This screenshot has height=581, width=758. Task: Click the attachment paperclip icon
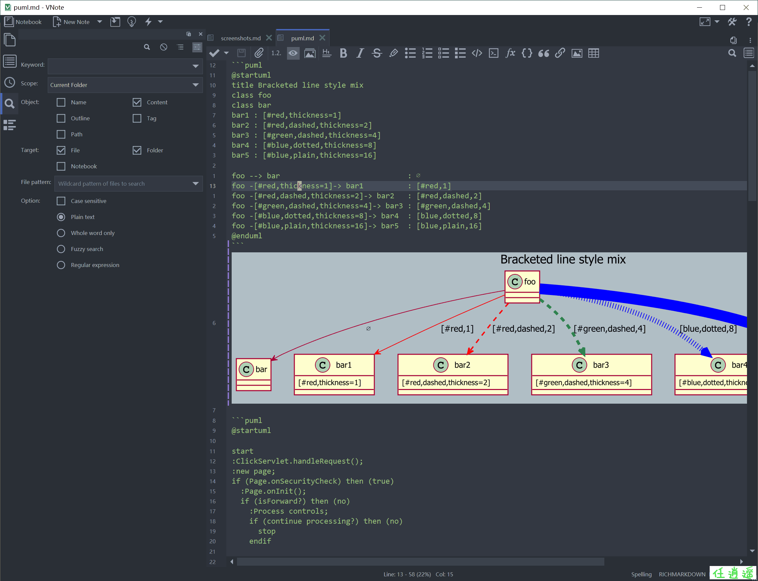click(259, 53)
